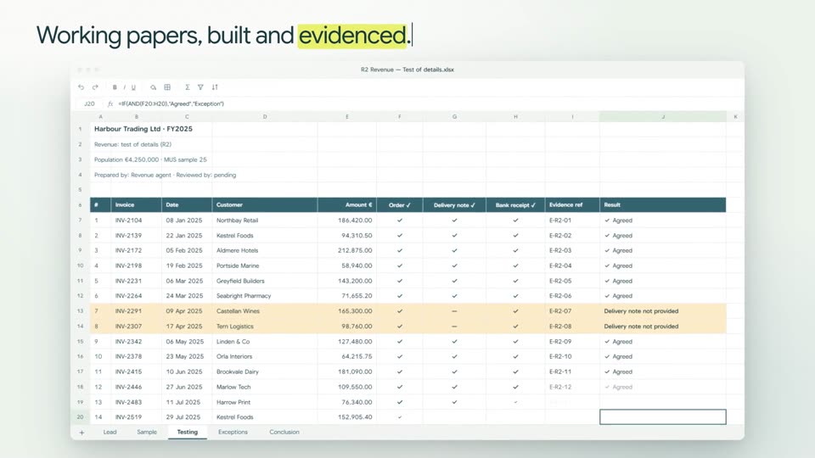
Task: Open the Exceptions sheet tab
Action: click(x=233, y=432)
